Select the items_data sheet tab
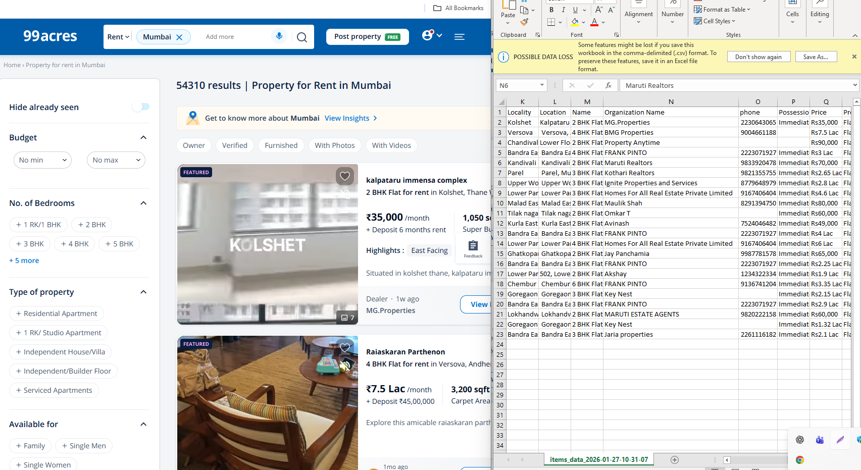 (x=598, y=460)
